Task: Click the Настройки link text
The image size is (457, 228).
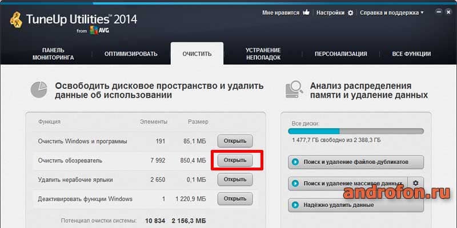Action: tap(330, 13)
